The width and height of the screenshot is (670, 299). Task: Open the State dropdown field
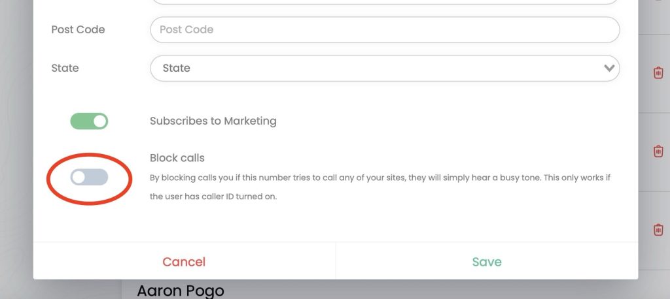[385, 68]
